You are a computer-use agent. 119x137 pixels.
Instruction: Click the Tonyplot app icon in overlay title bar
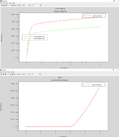(1, 1)
